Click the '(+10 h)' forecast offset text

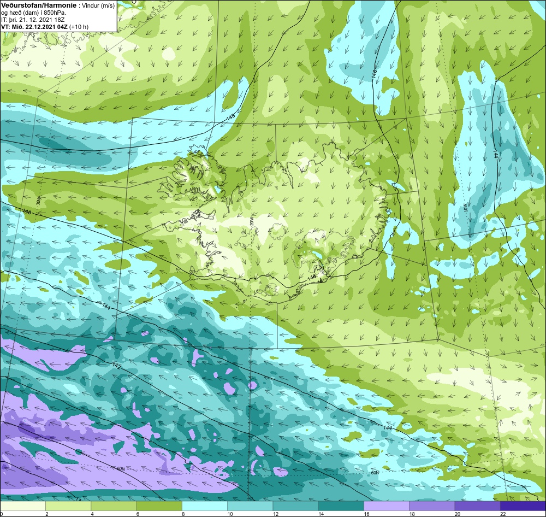(x=79, y=27)
